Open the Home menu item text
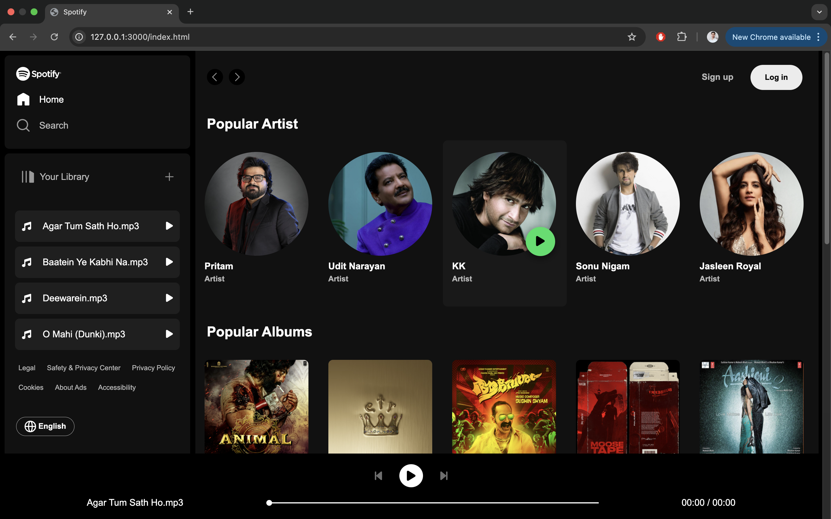Image resolution: width=831 pixels, height=519 pixels. [52, 99]
